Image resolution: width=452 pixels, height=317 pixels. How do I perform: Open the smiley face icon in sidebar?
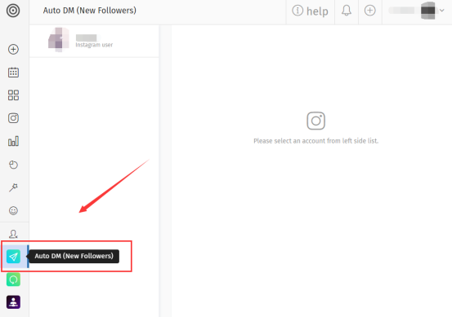point(13,210)
